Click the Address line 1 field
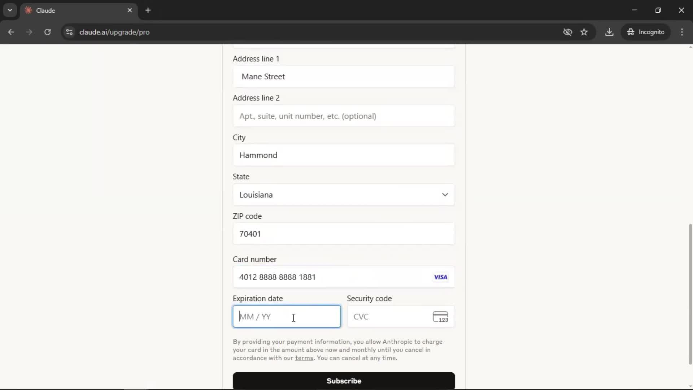 tap(344, 76)
